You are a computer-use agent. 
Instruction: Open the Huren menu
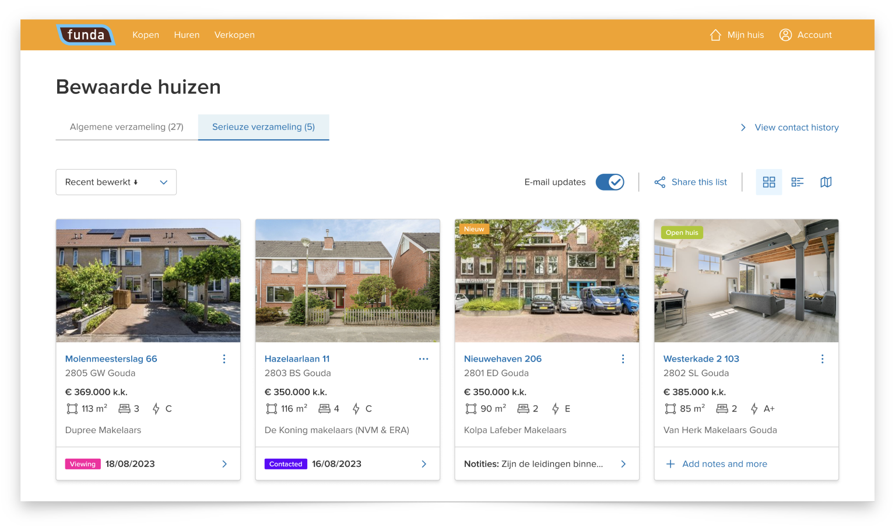click(187, 35)
